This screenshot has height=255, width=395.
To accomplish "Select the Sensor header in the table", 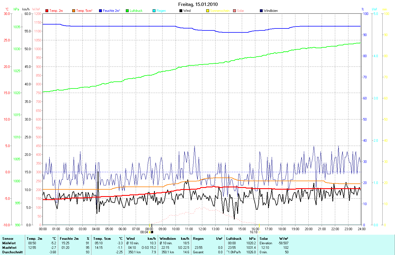I will click(8, 239).
